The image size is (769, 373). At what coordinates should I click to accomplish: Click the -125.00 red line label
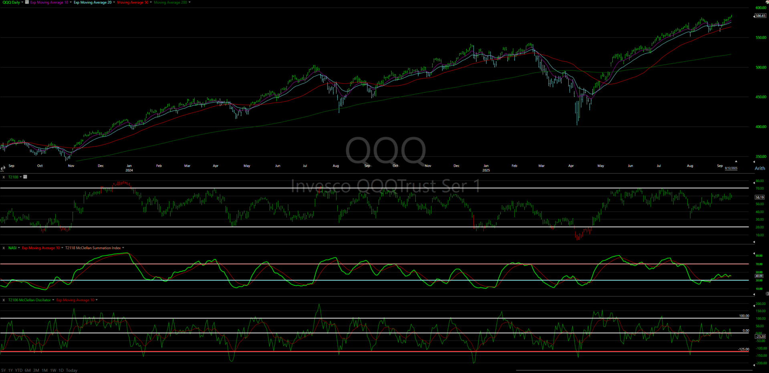click(743, 349)
